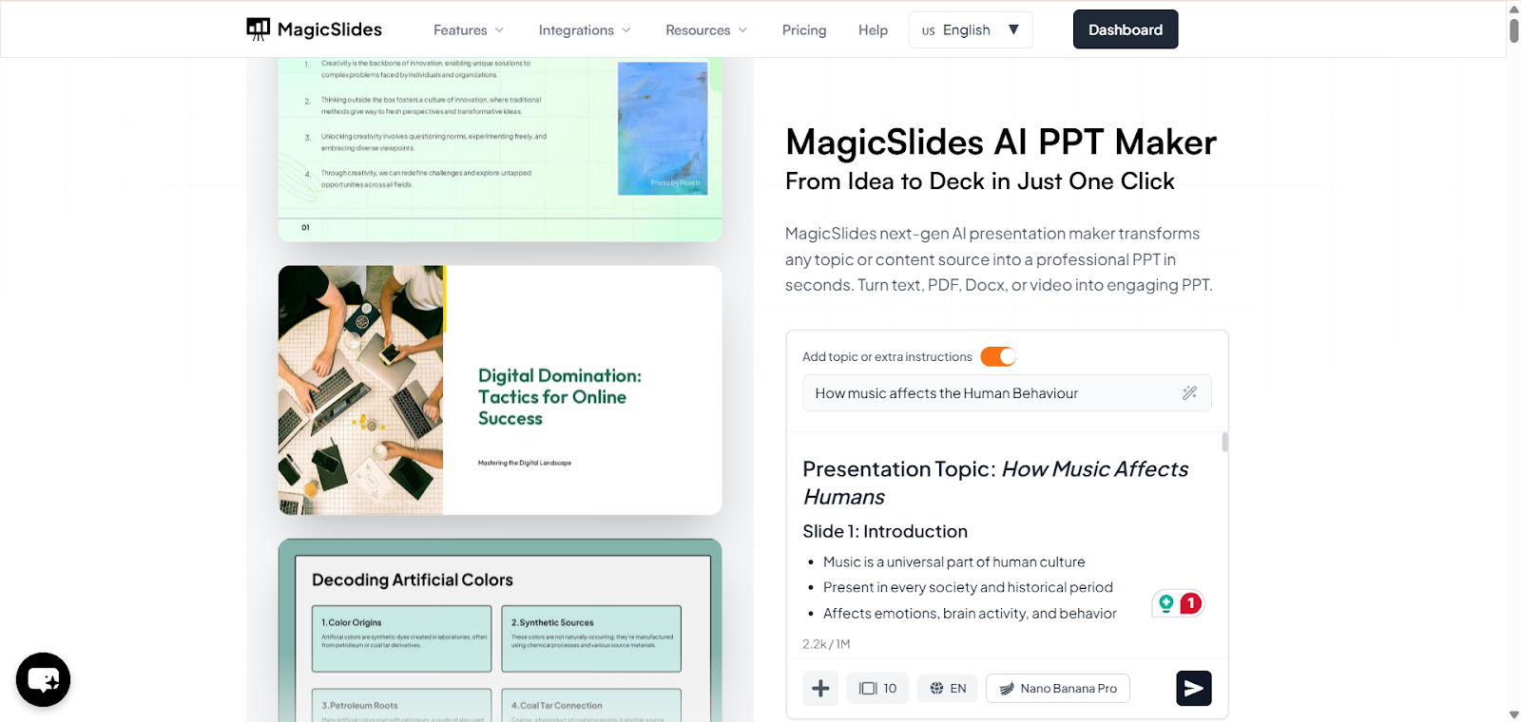
Task: Toggle the Add topic or extra instructions switch
Action: pos(998,356)
